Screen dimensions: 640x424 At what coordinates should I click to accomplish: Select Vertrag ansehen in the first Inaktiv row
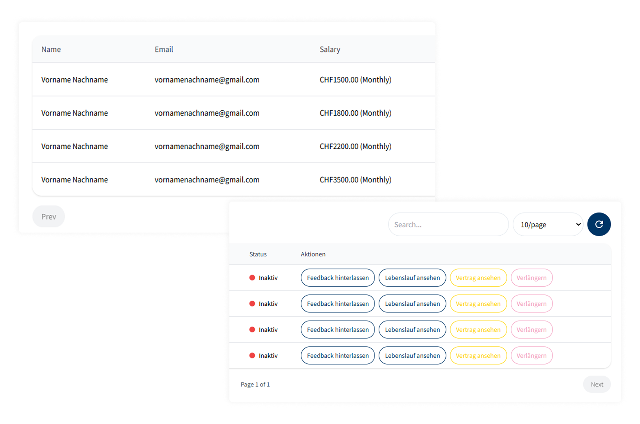[x=478, y=278]
